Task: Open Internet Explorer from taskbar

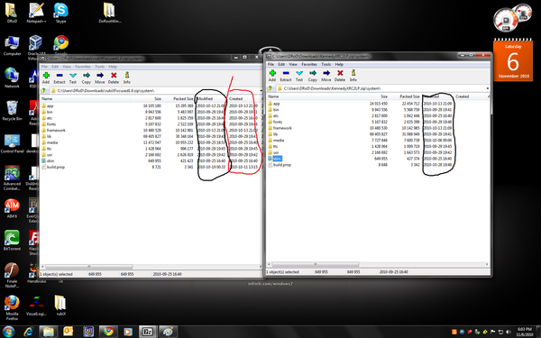Action: tap(29, 332)
